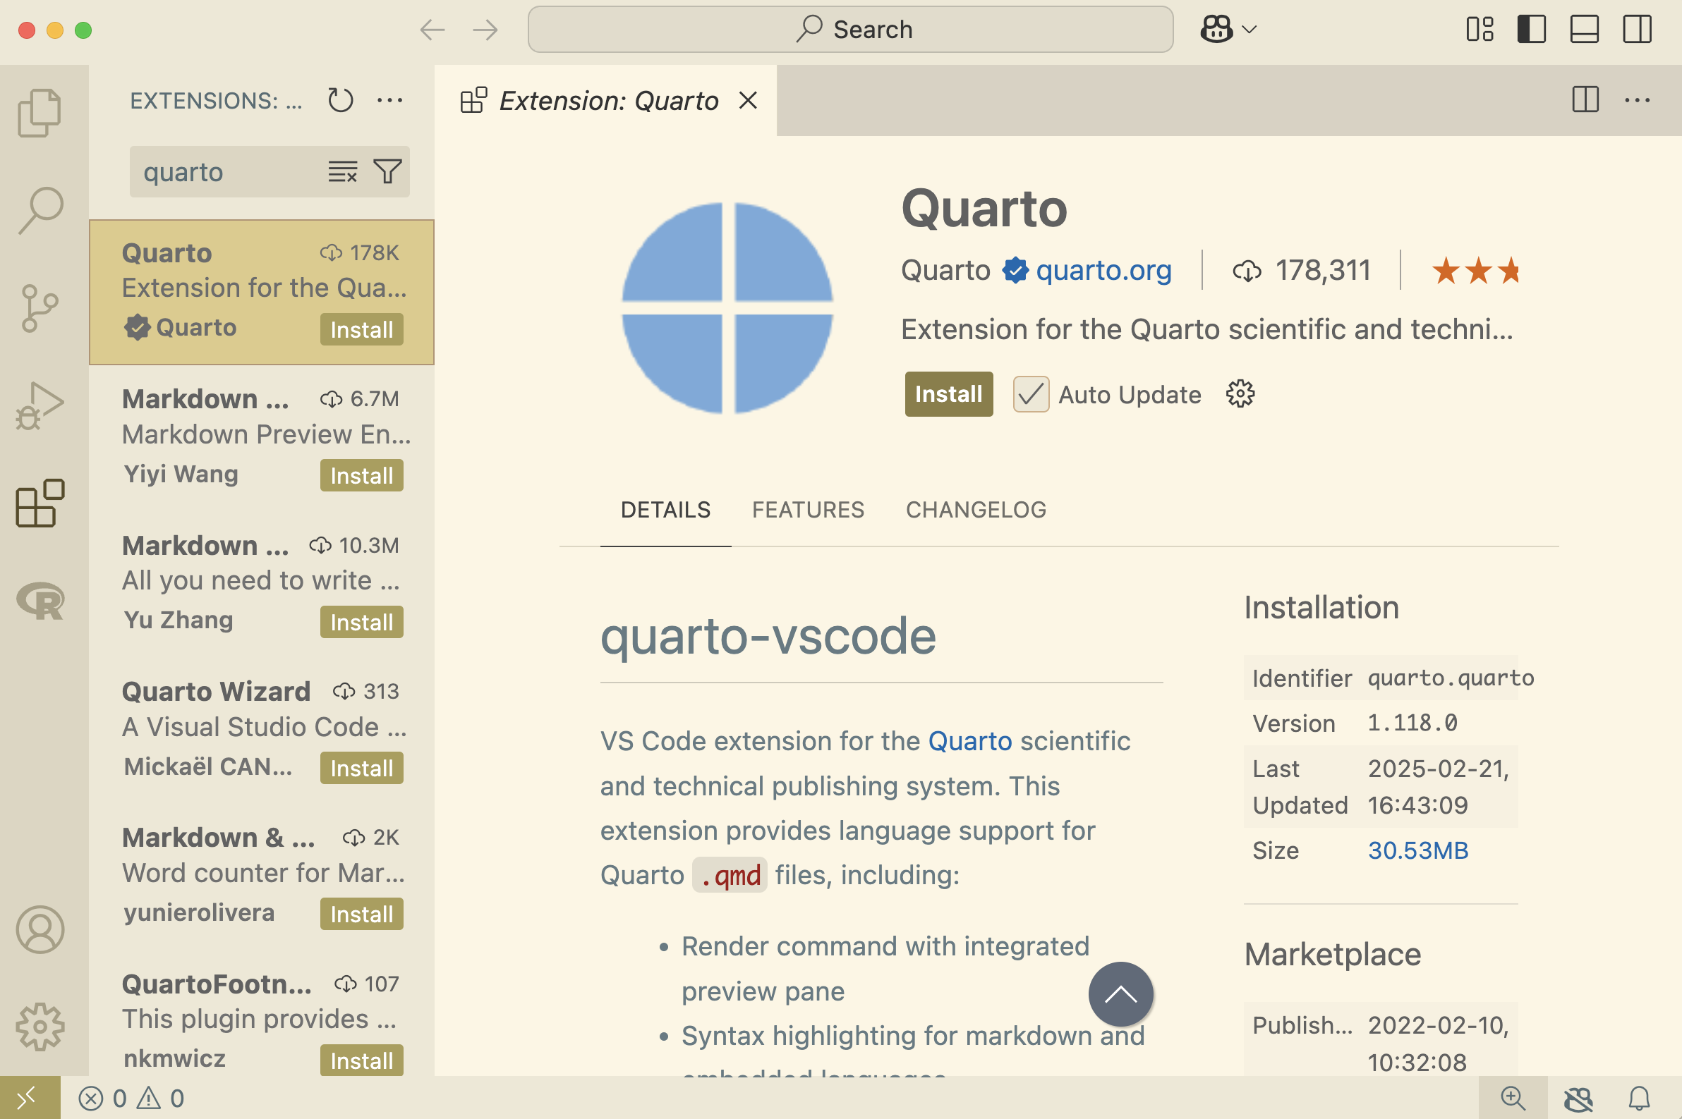Customize layout icon in title bar

[1480, 29]
